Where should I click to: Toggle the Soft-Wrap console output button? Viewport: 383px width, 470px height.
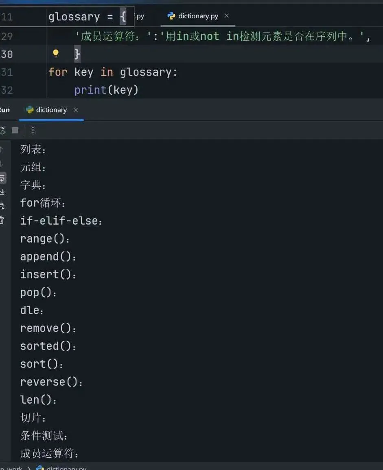point(2,178)
